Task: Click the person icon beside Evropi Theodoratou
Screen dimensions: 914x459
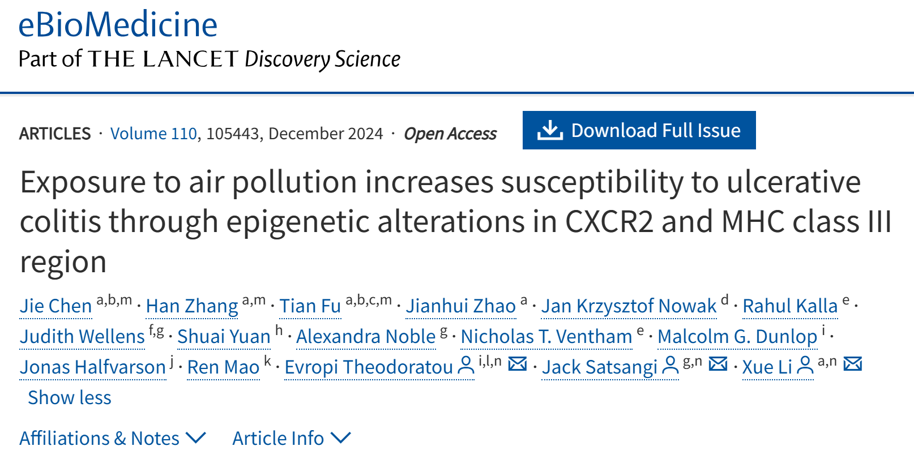Action: (465, 366)
